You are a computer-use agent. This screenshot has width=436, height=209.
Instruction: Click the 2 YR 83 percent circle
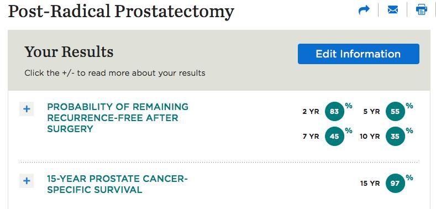click(334, 112)
